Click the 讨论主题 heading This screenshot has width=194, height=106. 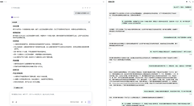16,26
